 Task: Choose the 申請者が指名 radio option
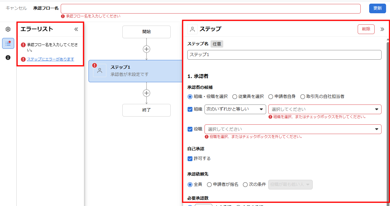pos(209,185)
